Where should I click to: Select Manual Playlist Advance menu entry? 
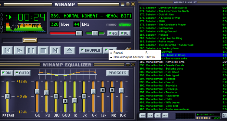click(x=135, y=57)
